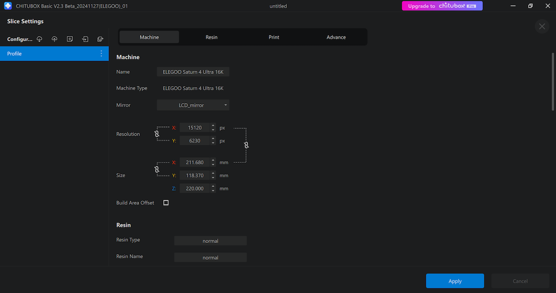The height and width of the screenshot is (293, 556).
Task: Close the Slice Settings dialog
Action: point(542,26)
